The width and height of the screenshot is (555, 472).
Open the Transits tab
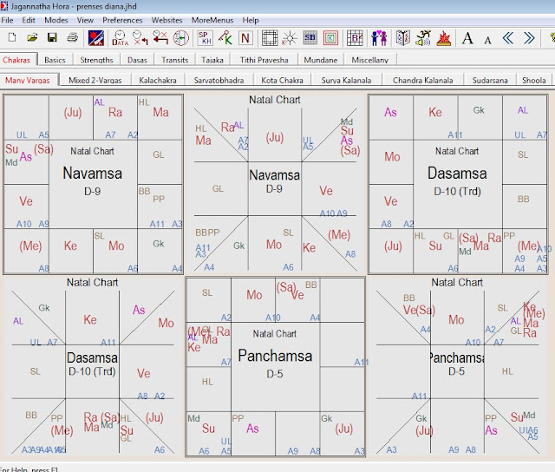175,60
